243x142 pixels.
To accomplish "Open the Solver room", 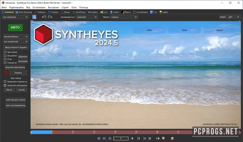I will (115, 12).
